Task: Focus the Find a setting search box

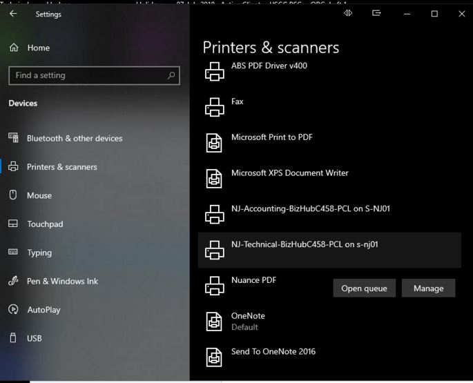Action: 94,75
